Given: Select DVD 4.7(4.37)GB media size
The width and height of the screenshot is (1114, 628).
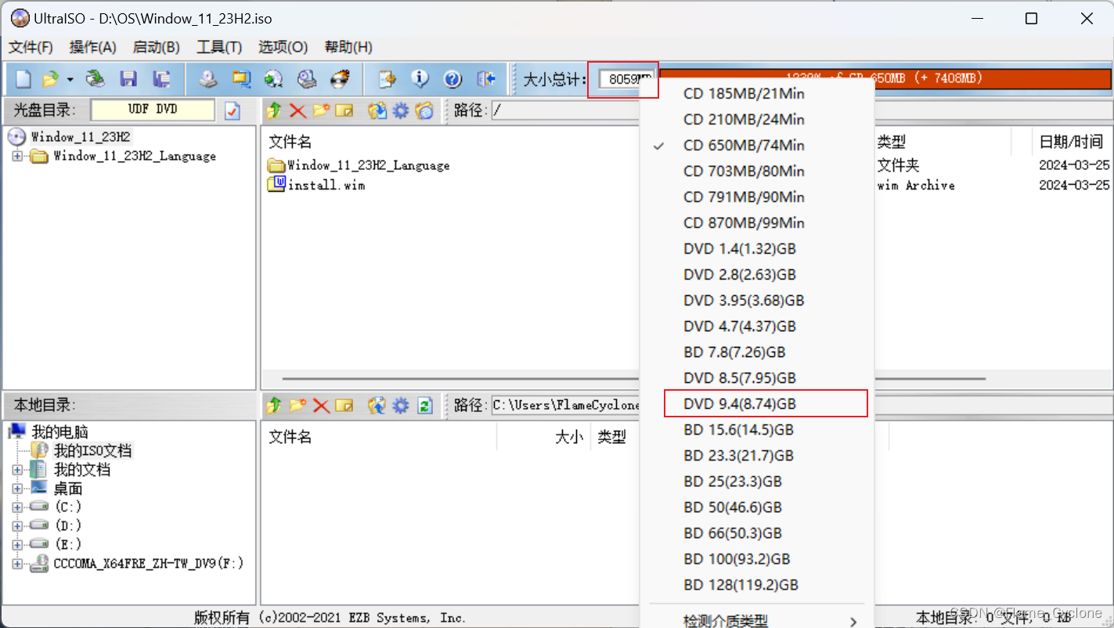Looking at the screenshot, I should [757, 326].
